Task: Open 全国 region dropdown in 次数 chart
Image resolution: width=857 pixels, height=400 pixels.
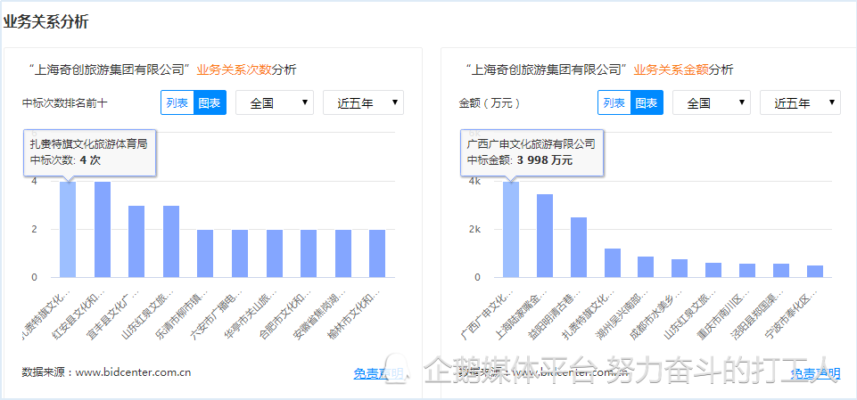Action: [x=275, y=102]
